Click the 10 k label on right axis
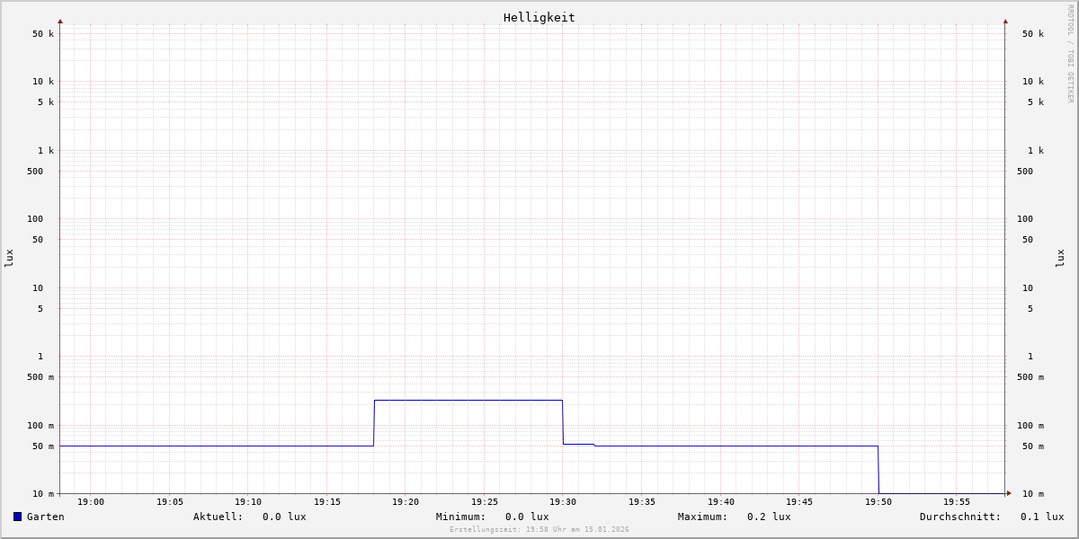Image resolution: width=1079 pixels, height=539 pixels. tap(1033, 82)
